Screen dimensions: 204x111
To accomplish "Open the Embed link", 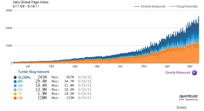I will (181, 107).
